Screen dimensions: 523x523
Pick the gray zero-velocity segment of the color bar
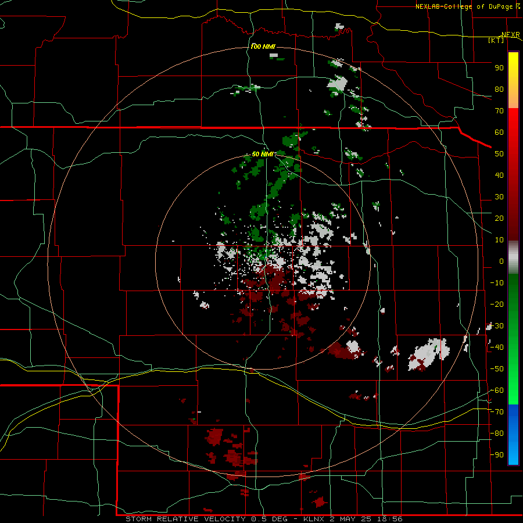[513, 257]
